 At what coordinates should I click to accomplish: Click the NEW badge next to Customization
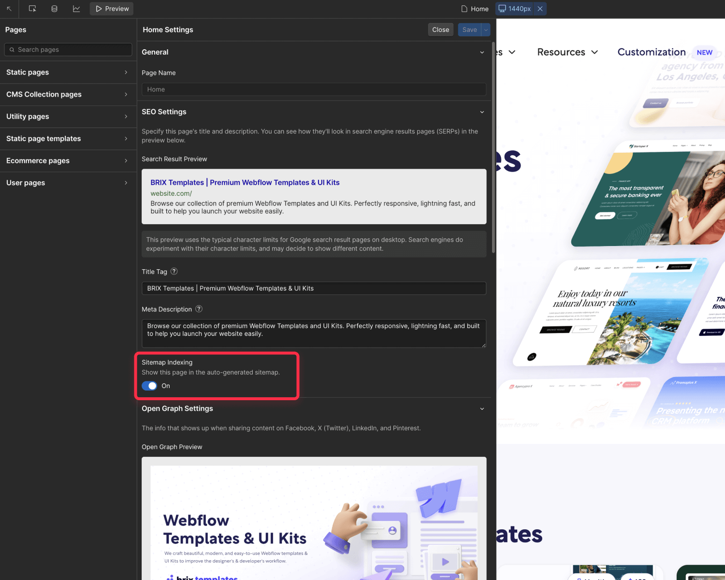tap(704, 53)
